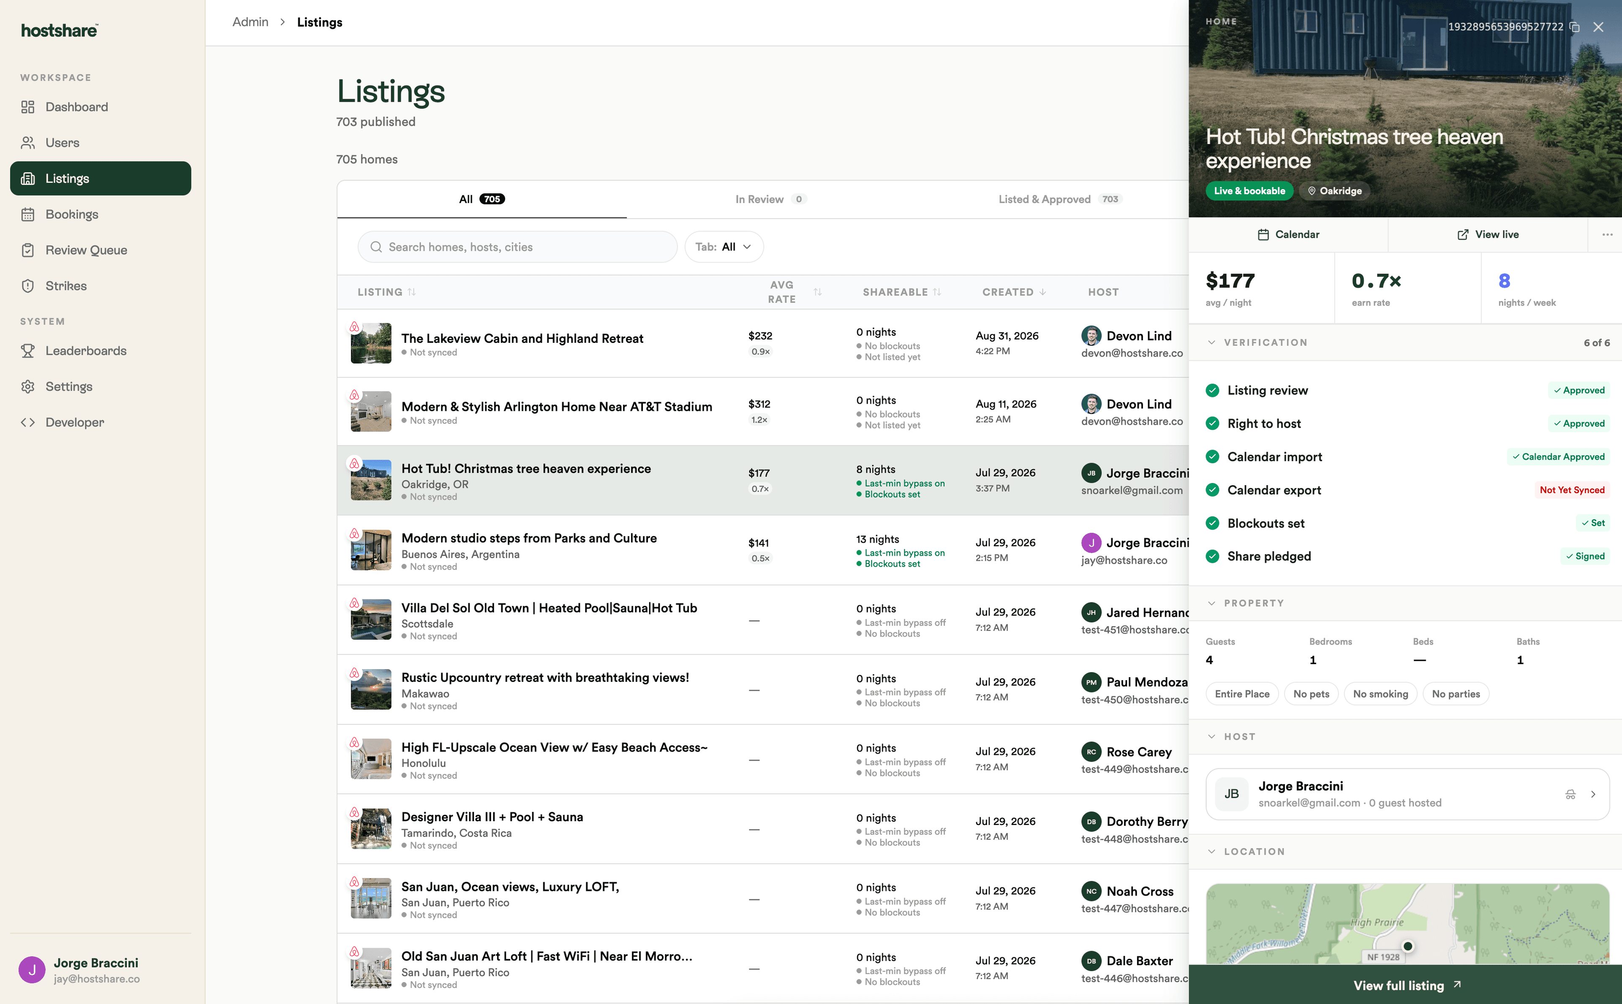
Task: Click the search homes, hosts, cities field
Action: pyautogui.click(x=517, y=247)
